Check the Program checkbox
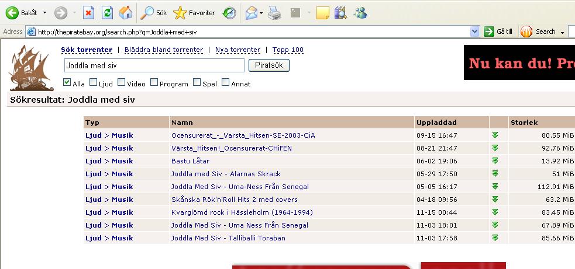This screenshot has width=575, height=269. tap(154, 82)
